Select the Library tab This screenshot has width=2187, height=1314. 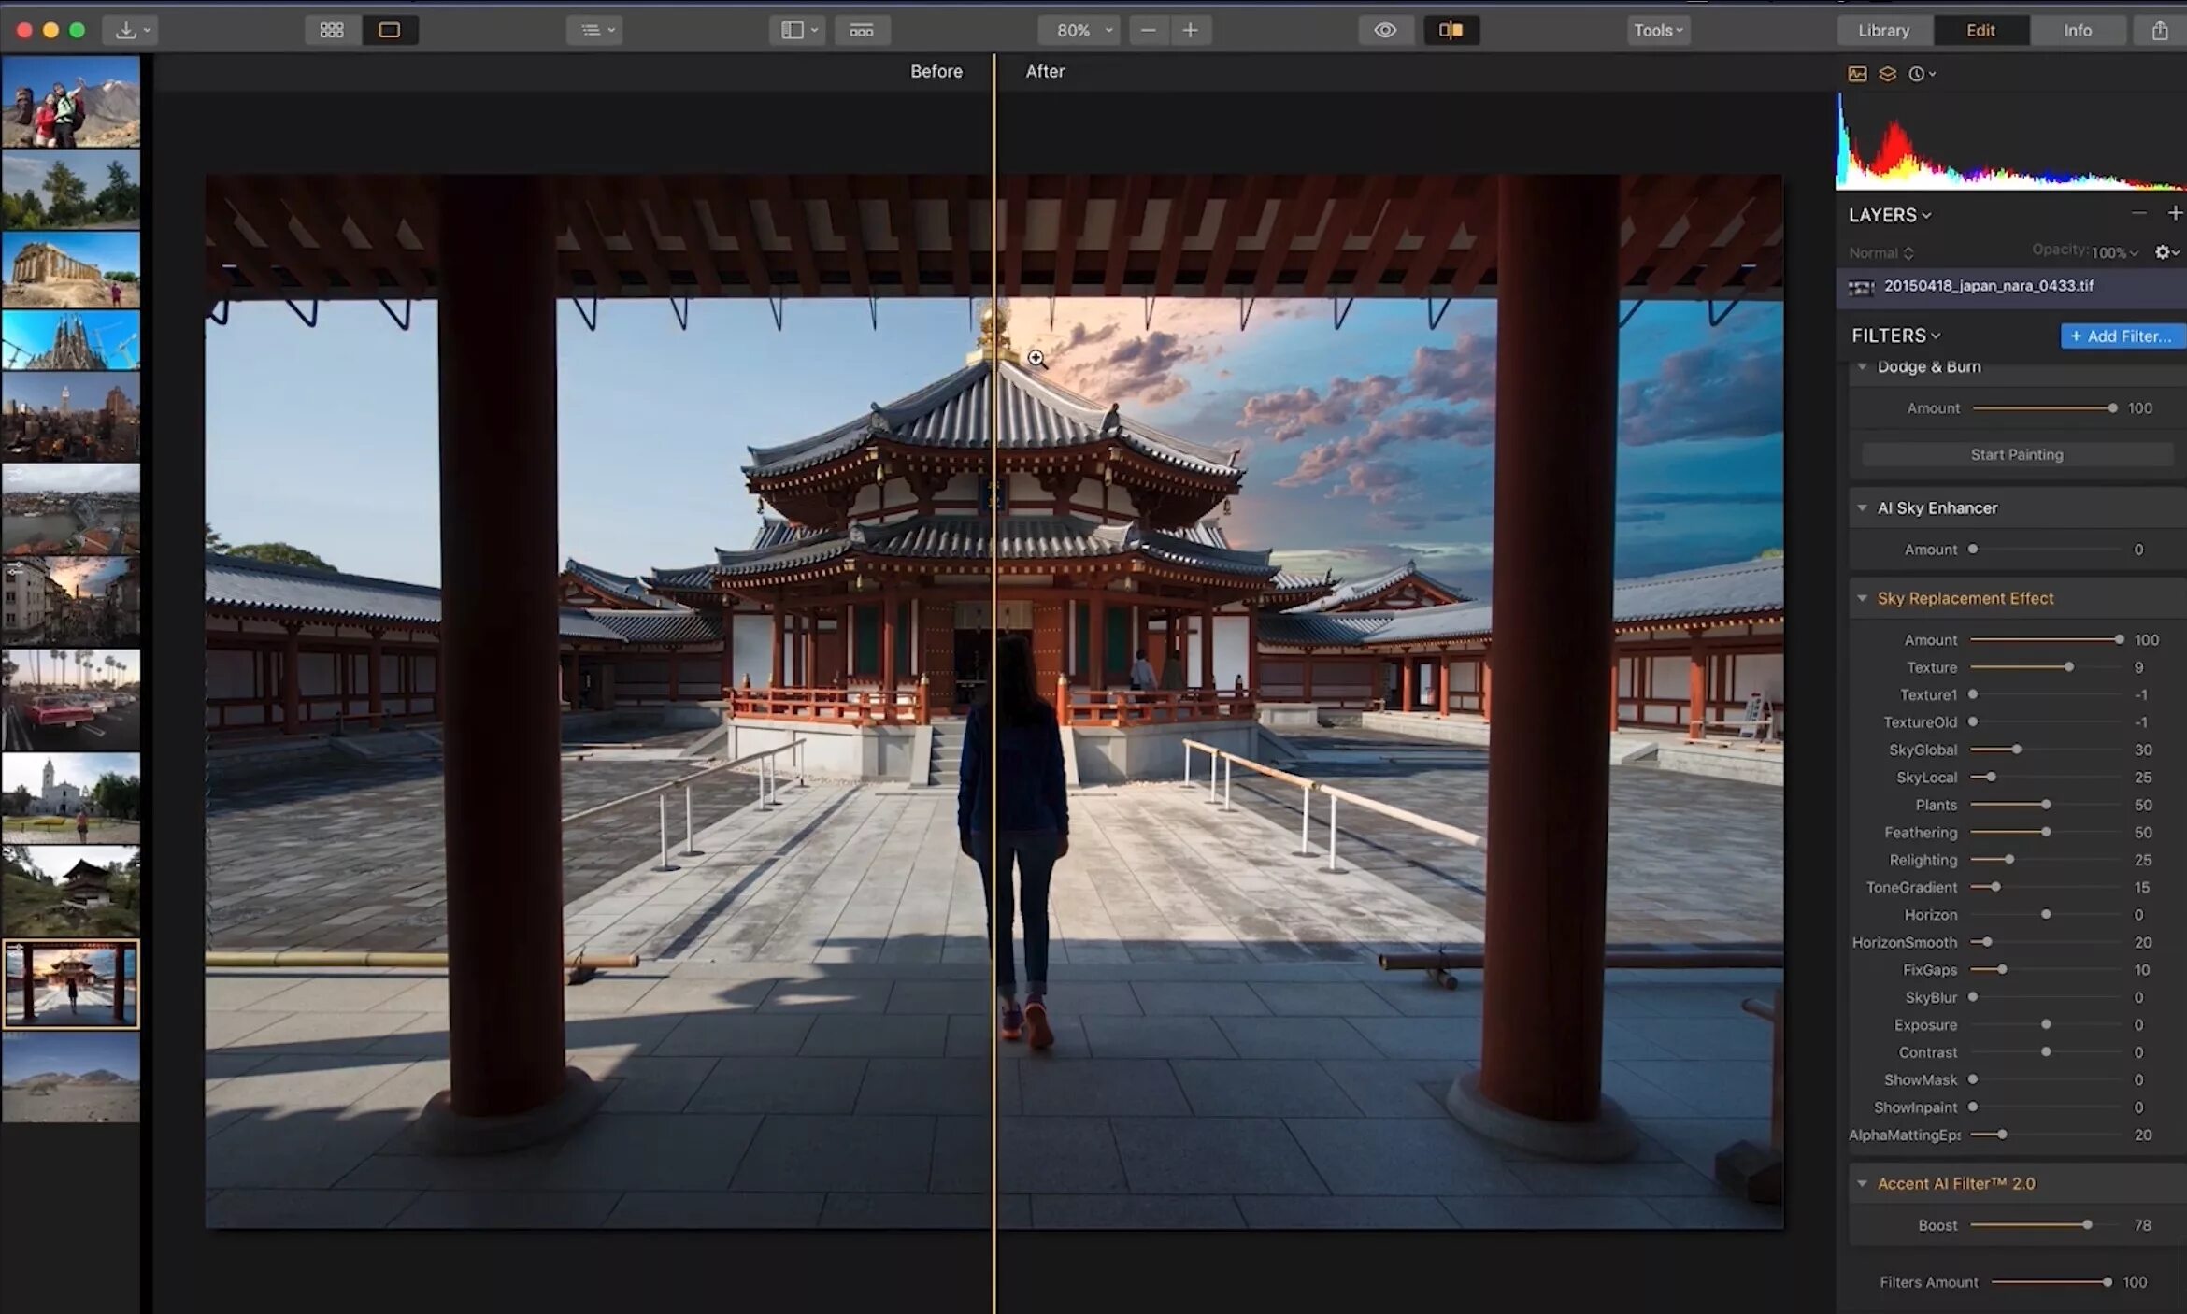[1884, 28]
